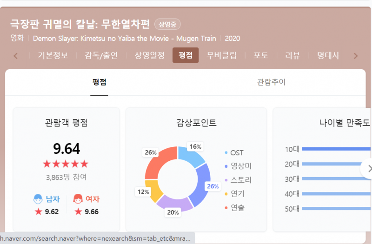Click the 연기 legend entry

click(234, 194)
